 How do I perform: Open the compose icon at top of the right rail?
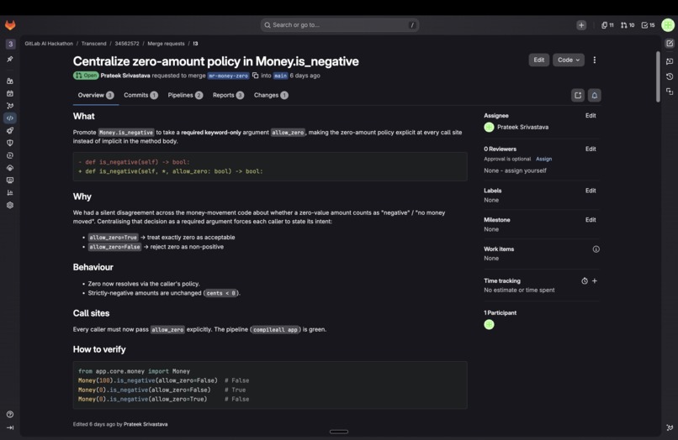[x=670, y=44]
